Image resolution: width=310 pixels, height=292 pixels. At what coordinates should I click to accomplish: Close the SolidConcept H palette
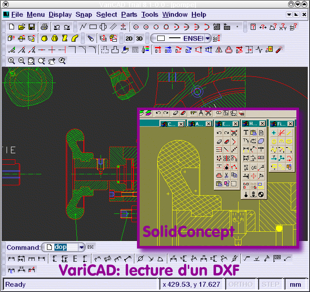click(x=262, y=123)
